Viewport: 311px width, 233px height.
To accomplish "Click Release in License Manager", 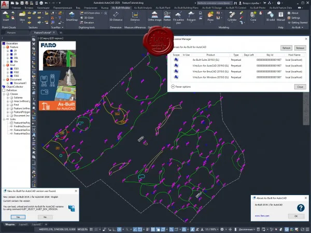I will (300, 48).
